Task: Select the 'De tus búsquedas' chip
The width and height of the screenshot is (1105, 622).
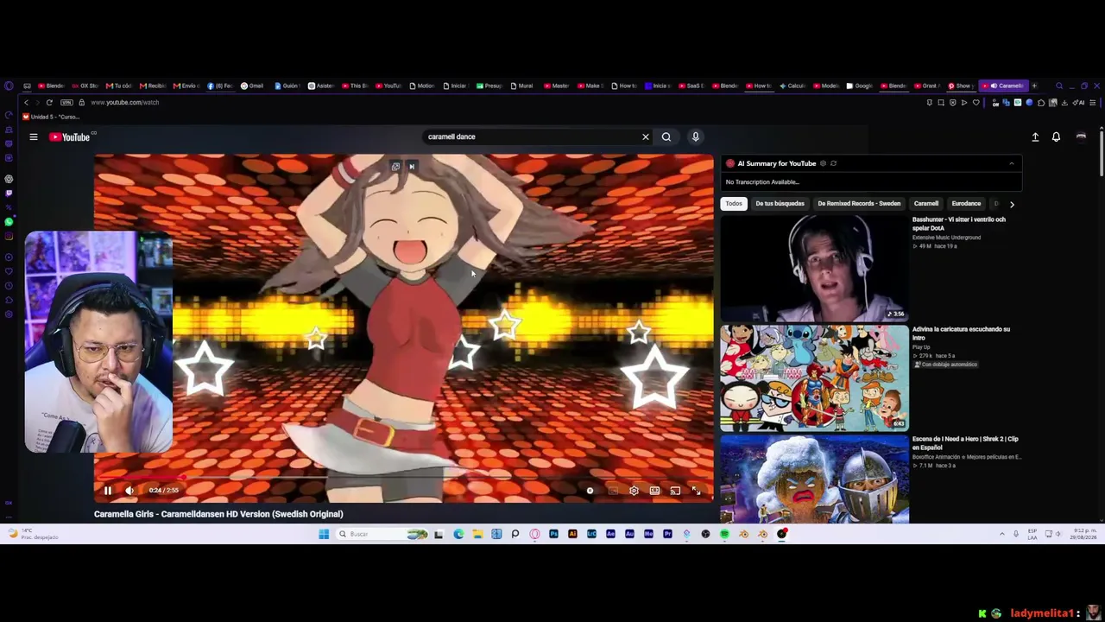Action: (x=780, y=204)
